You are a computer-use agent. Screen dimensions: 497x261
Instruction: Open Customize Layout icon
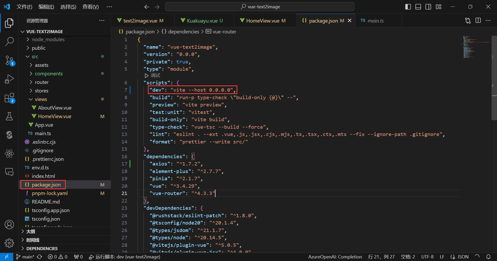tap(438, 7)
